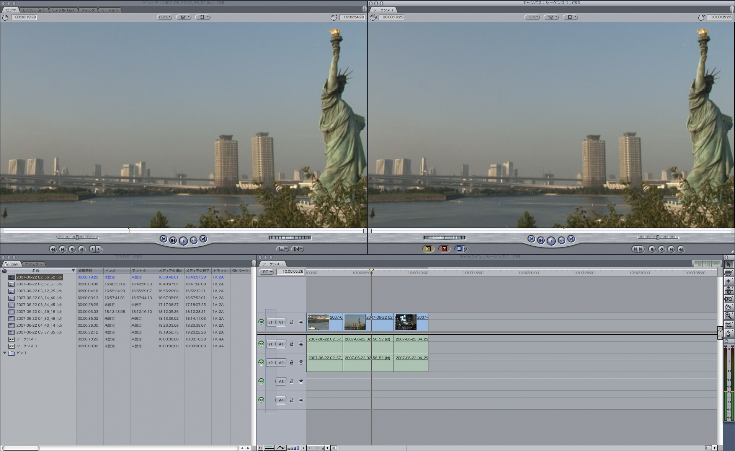The width and height of the screenshot is (735, 451).
Task: Go to next edit in Canvas
Action: (571, 239)
